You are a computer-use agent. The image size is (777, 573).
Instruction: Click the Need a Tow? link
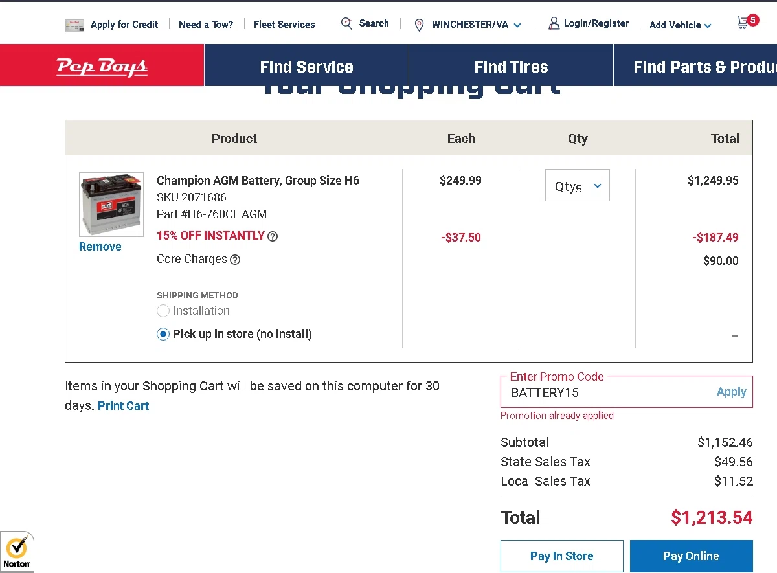pyautogui.click(x=206, y=25)
